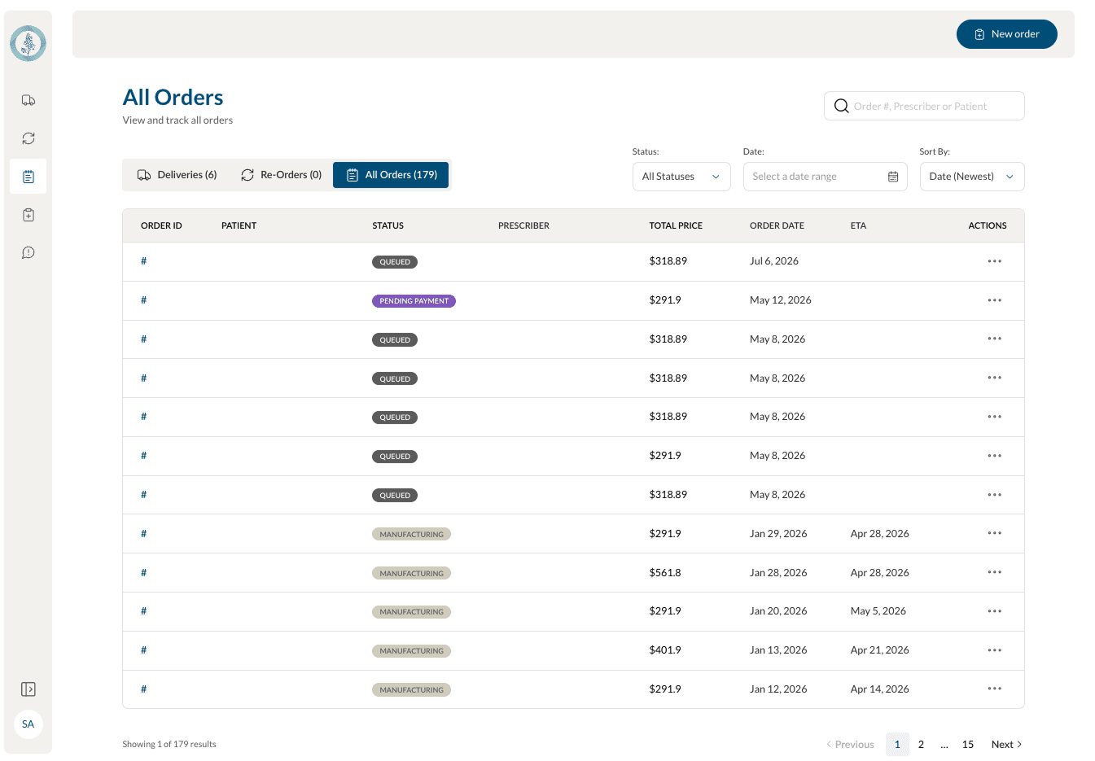Go to Next page of results
The height and width of the screenshot is (761, 1095).
coord(1007,744)
